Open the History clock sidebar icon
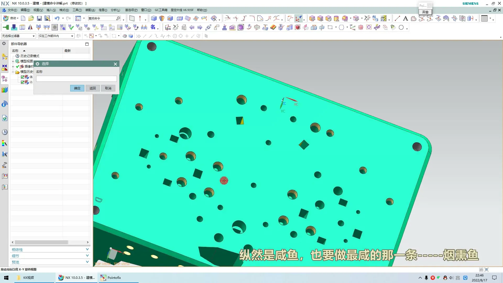 click(5, 132)
